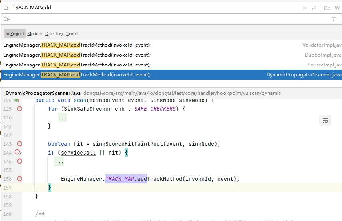
Task: Clear the TRACK_MAP.add search text
Action: coord(304,8)
